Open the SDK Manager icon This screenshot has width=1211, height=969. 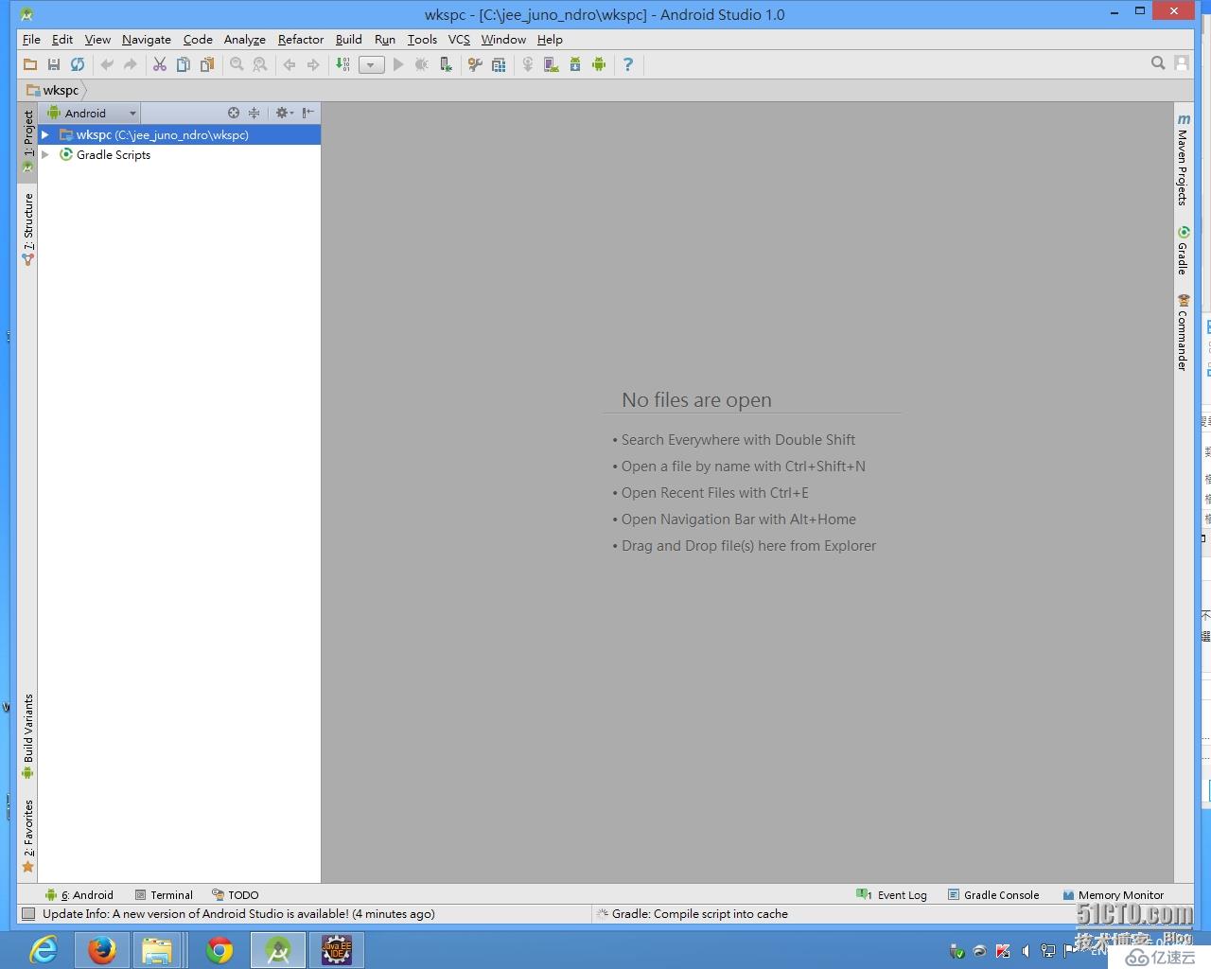pyautogui.click(x=575, y=64)
